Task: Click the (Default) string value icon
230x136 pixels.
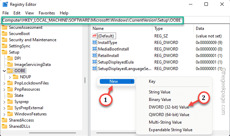Action: tap(95, 36)
